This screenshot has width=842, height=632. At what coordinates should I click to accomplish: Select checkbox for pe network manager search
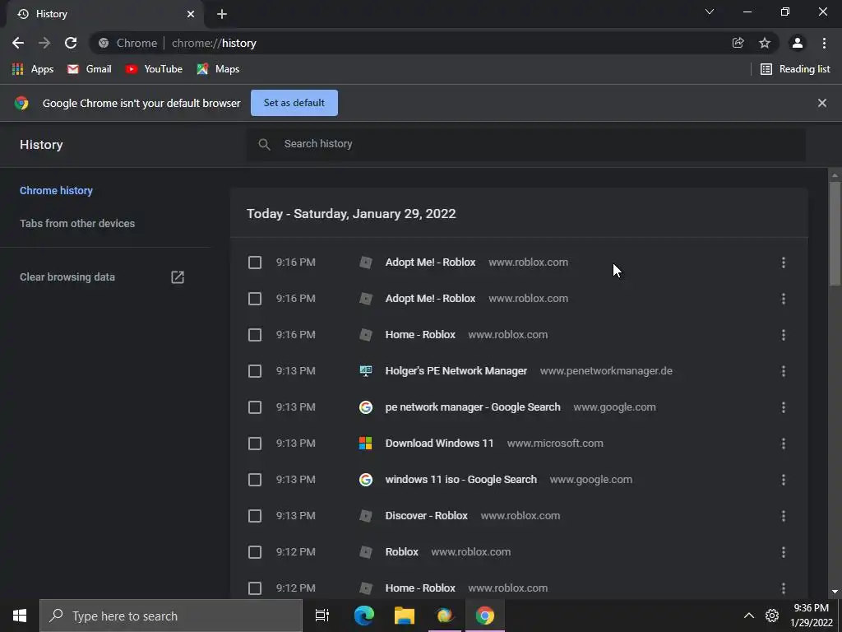[x=255, y=407]
